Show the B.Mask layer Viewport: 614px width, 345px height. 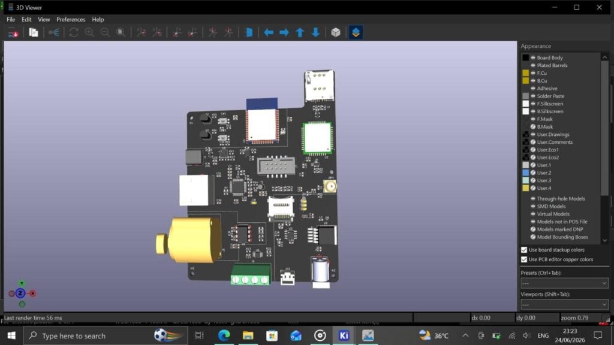(533, 127)
